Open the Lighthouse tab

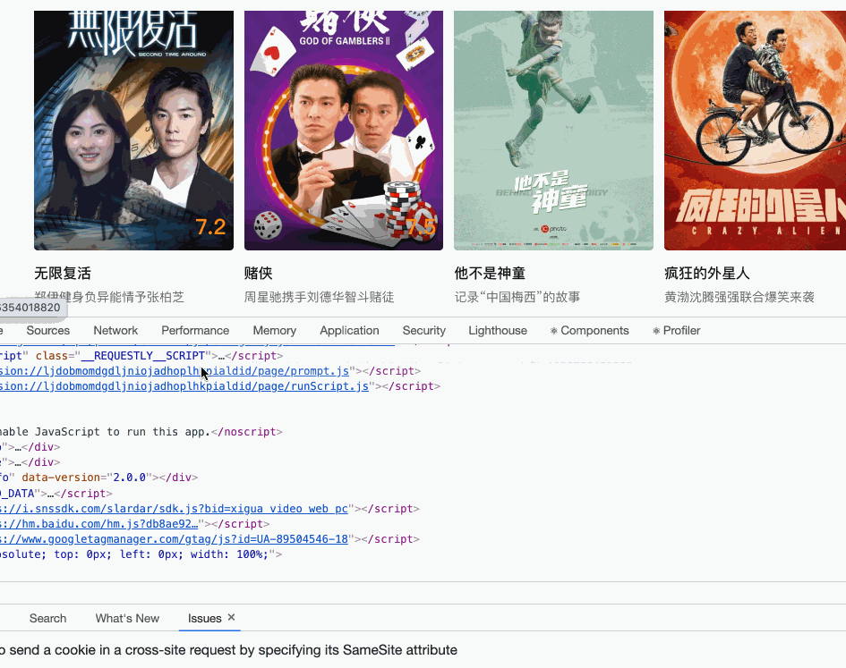pos(498,331)
